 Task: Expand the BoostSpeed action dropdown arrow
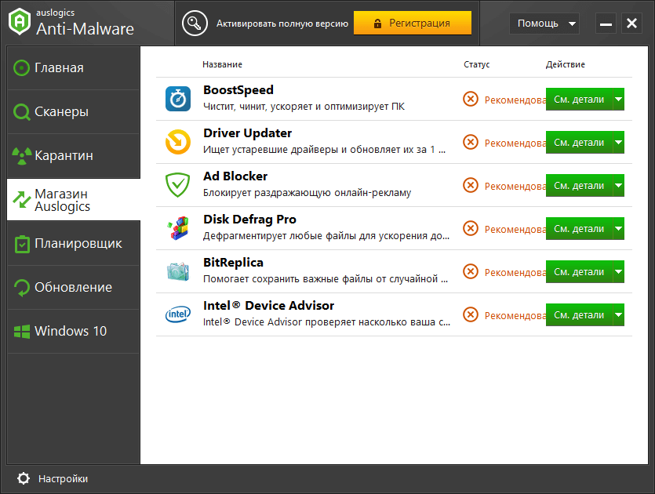click(x=618, y=100)
